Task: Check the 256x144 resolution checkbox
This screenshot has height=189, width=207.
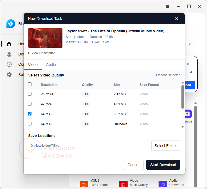Action: point(30,94)
